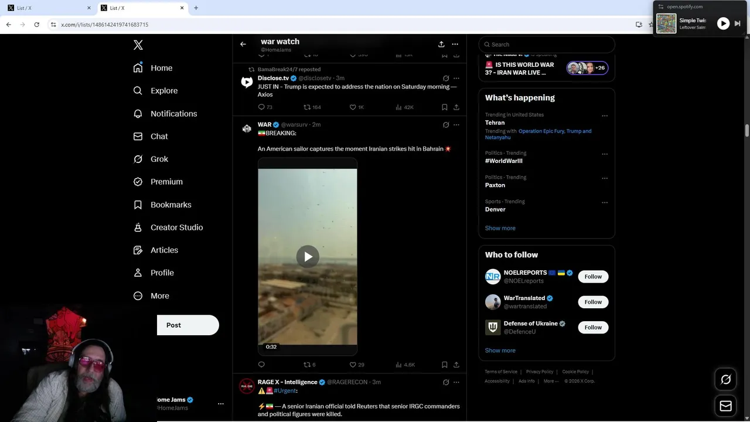Image resolution: width=750 pixels, height=422 pixels.
Task: Open account menu next to Home Jams
Action: coord(221,404)
